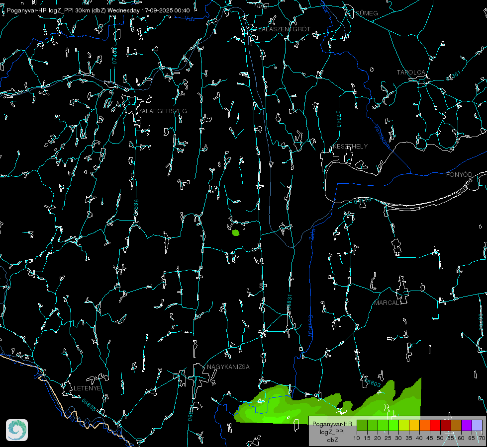Click the NAGYKANIZSA city label
487x447 pixels.
click(228, 367)
